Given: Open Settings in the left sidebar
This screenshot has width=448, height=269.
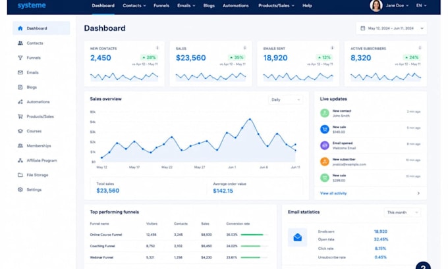Looking at the screenshot, I should point(30,189).
